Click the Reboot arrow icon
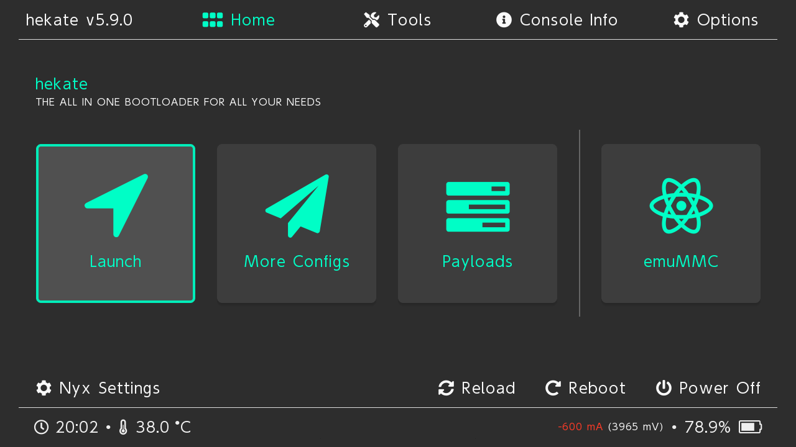The image size is (796, 447). pos(553,388)
